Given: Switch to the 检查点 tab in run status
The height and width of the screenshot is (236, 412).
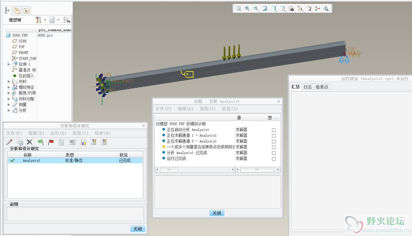Looking at the screenshot, I should point(322,87).
